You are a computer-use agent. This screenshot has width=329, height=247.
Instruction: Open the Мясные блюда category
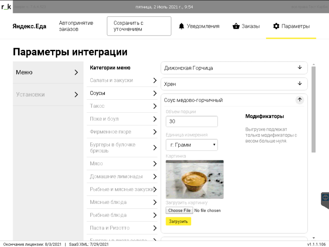coord(122,202)
